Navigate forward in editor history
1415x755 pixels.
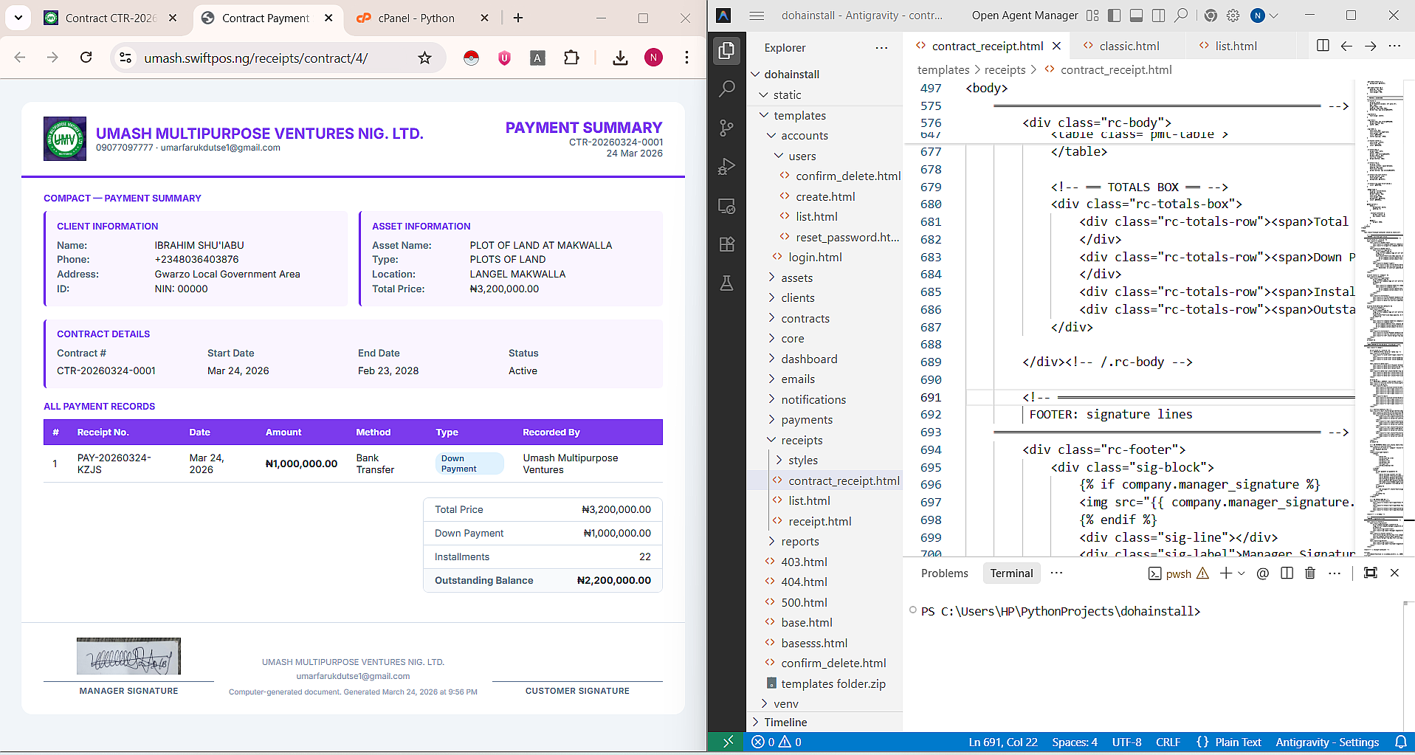click(x=1371, y=46)
